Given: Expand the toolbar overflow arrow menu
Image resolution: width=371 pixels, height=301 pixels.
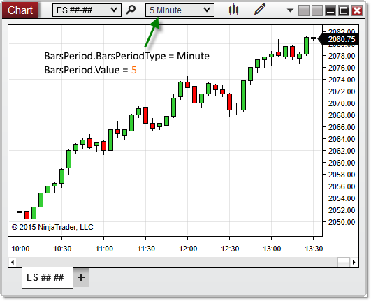Looking at the screenshot, I should tap(290, 10).
